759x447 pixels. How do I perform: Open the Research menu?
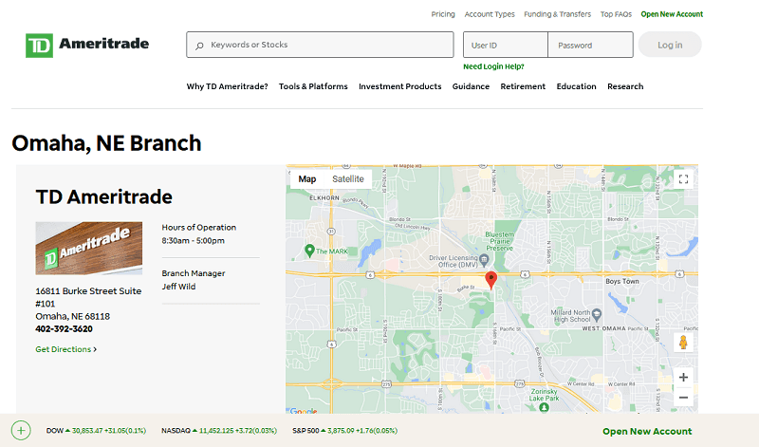(625, 86)
